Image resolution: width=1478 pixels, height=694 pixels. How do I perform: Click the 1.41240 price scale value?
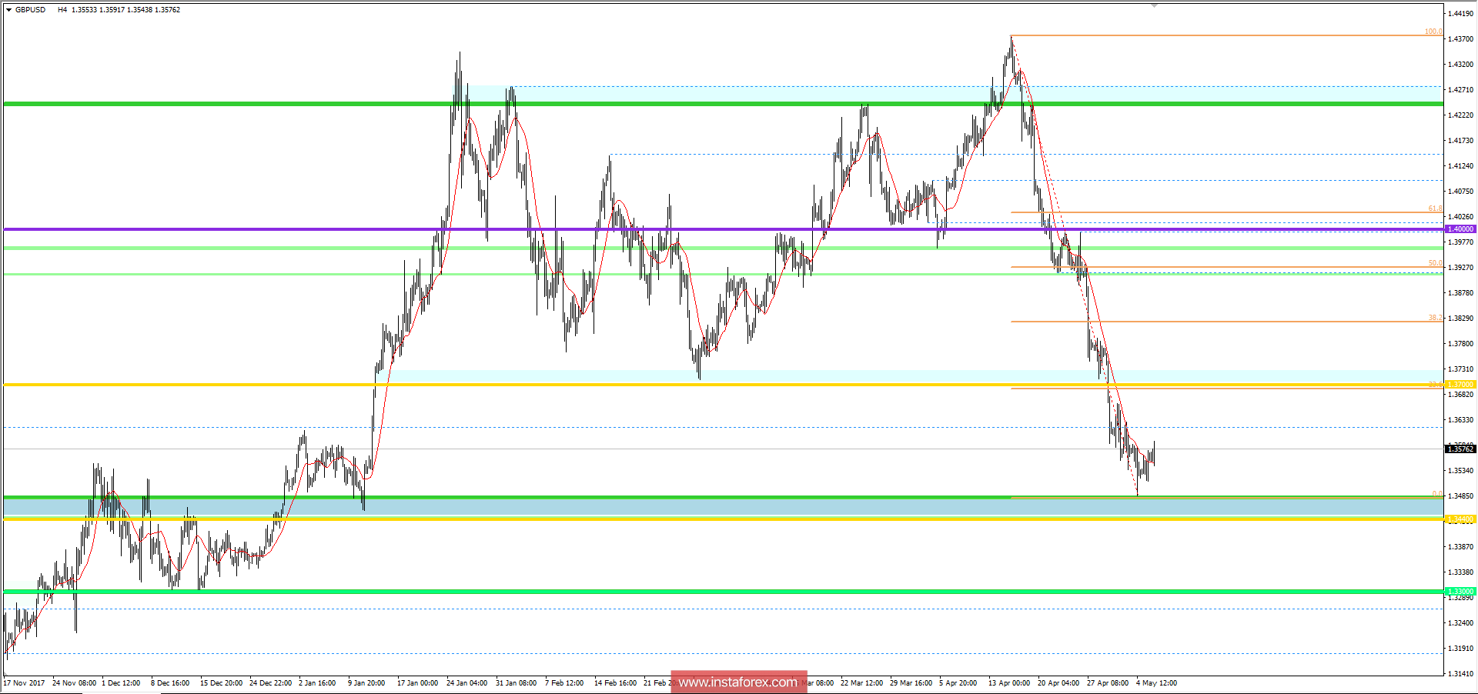[1460, 166]
